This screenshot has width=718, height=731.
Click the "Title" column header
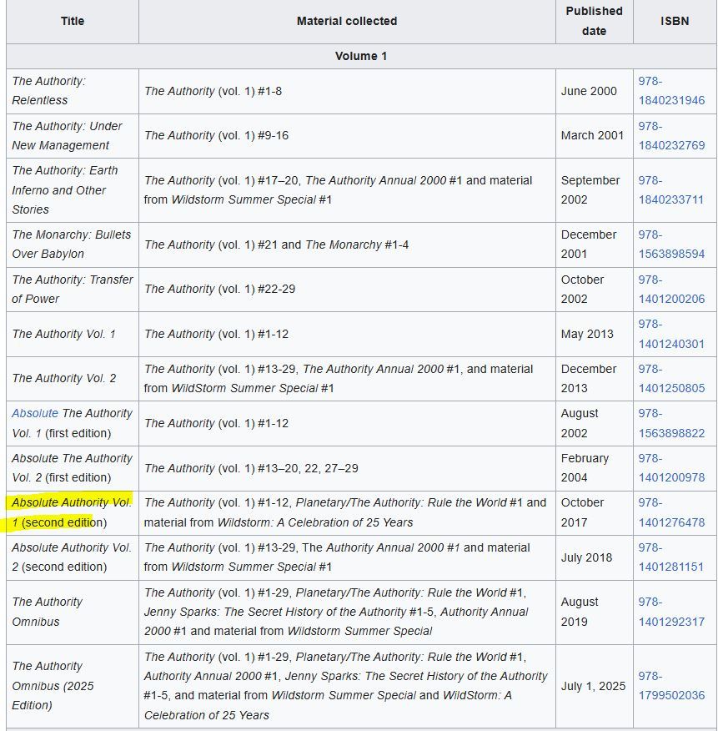pos(73,21)
